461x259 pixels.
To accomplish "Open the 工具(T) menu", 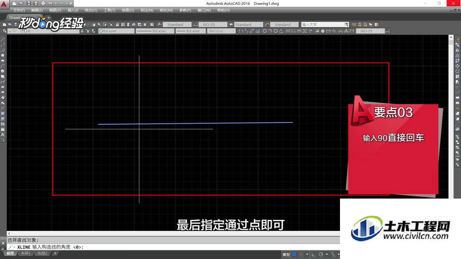I will (109, 10).
